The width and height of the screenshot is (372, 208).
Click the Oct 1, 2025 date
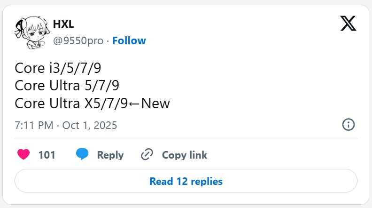pyautogui.click(x=91, y=126)
